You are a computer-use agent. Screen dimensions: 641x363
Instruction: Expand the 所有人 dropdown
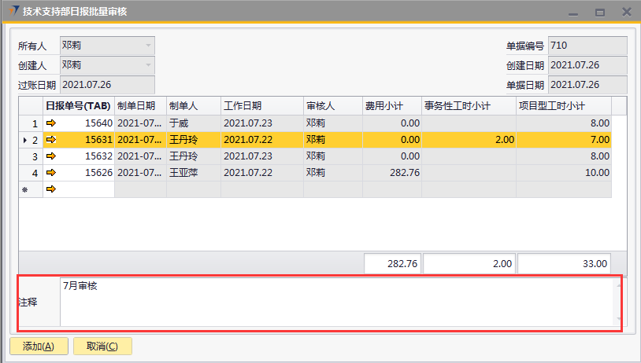[x=147, y=46]
